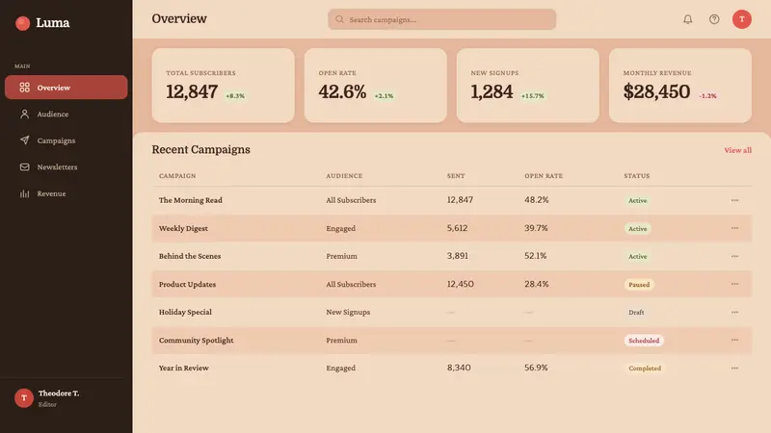Click campaign name Weekly Digest

click(183, 228)
